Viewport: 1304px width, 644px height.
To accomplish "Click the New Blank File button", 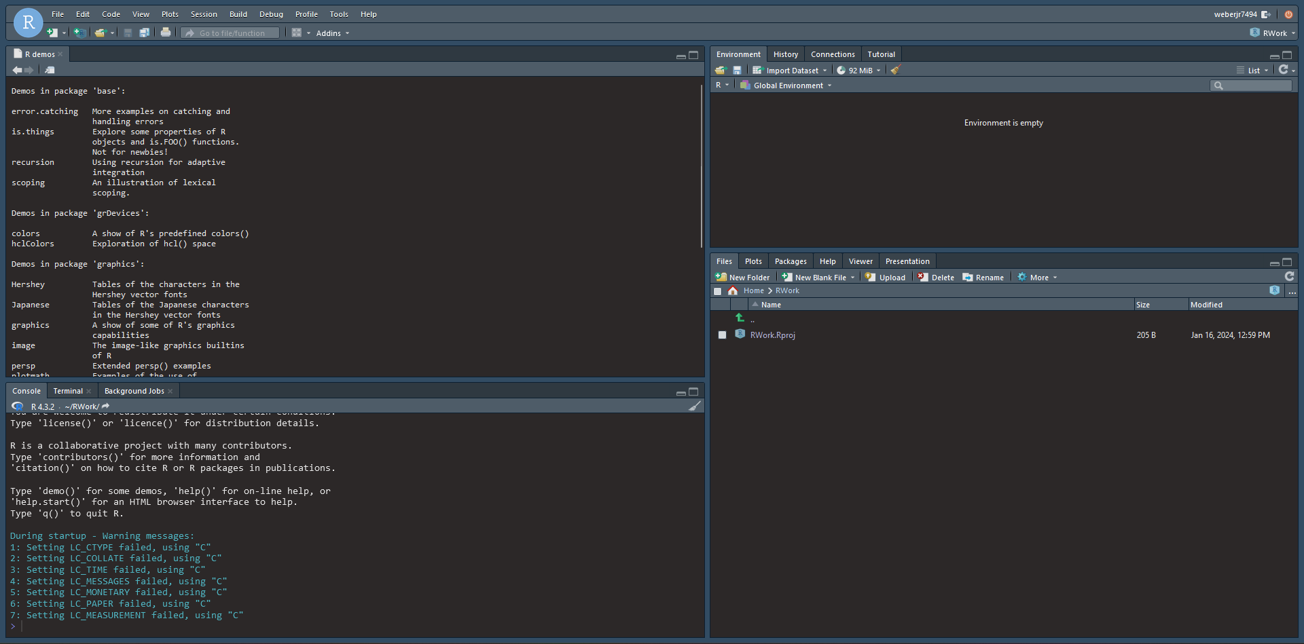I will click(817, 277).
